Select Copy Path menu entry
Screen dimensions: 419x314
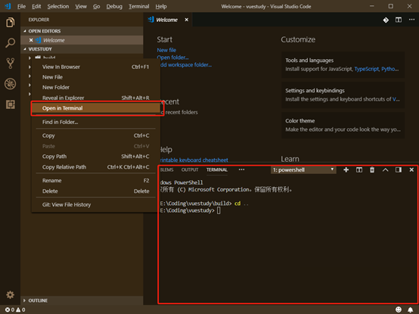tap(95, 157)
